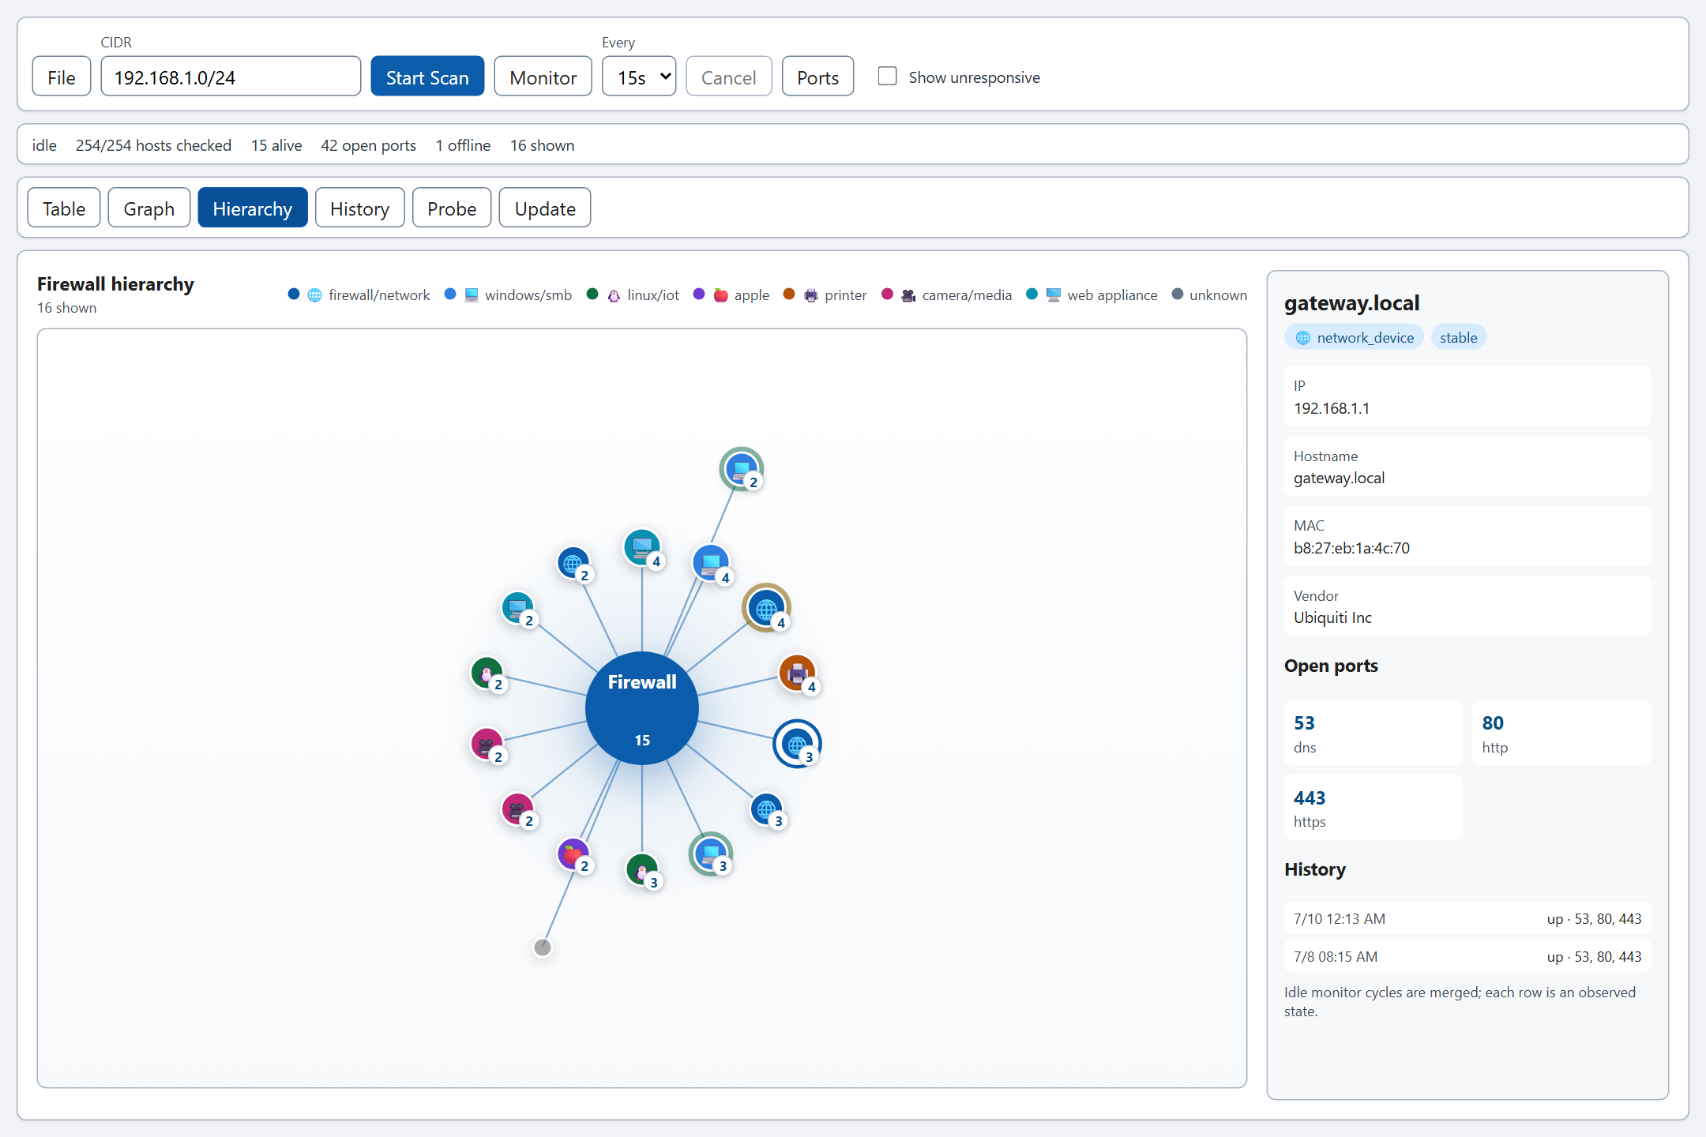This screenshot has width=1706, height=1137.
Task: Open the Update tab
Action: point(545,208)
